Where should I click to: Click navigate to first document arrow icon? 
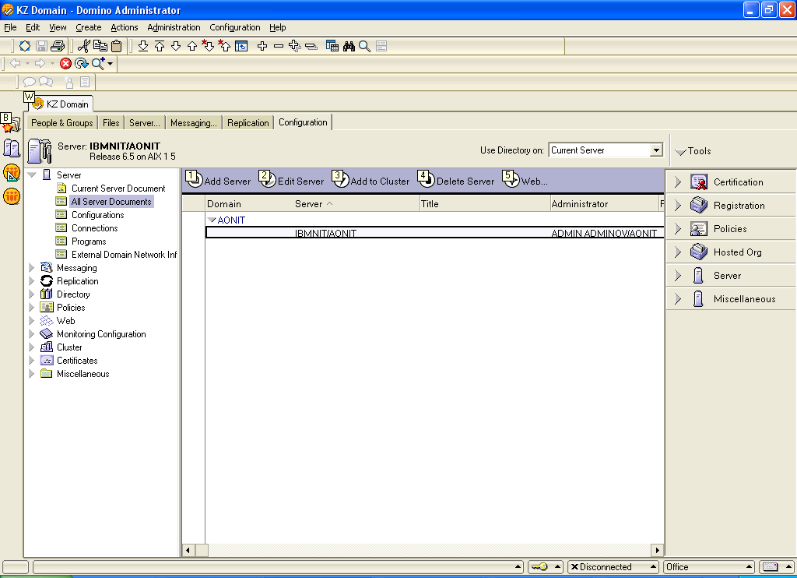point(160,46)
